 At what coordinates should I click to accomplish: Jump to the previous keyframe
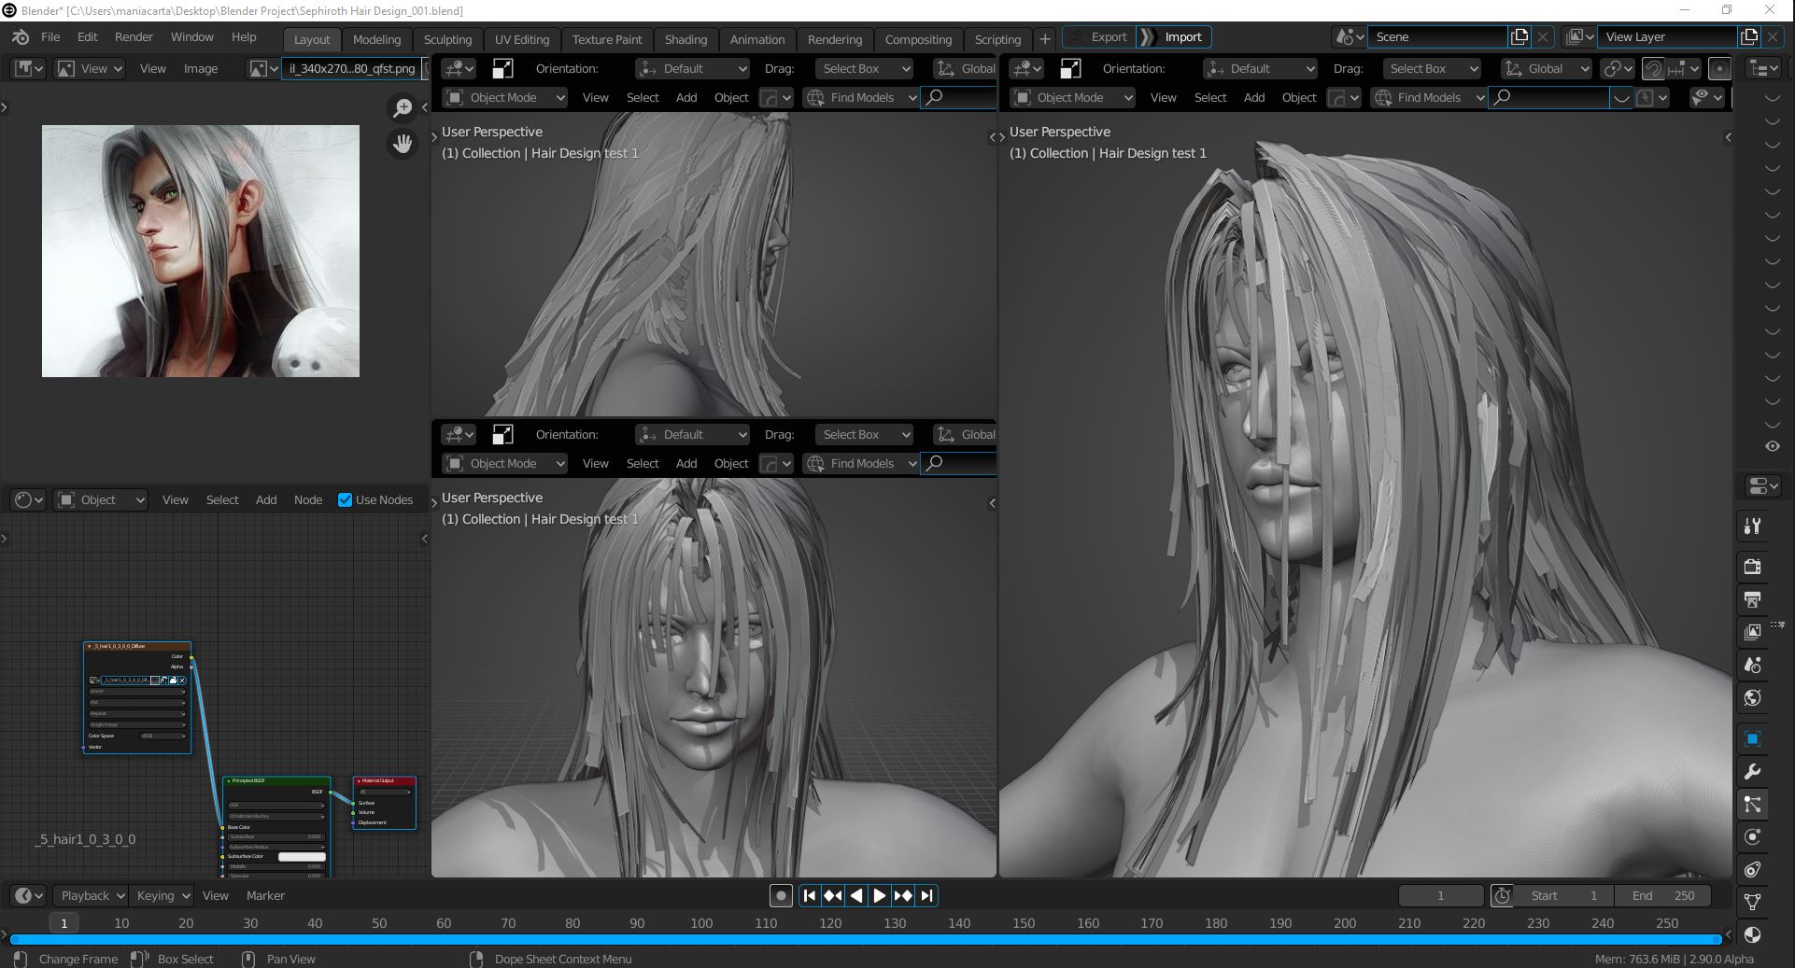(x=833, y=896)
